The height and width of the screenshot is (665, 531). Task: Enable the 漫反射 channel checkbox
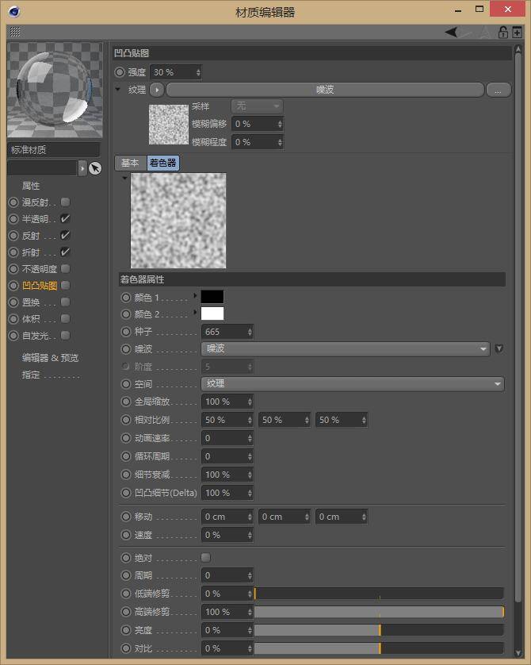point(66,202)
